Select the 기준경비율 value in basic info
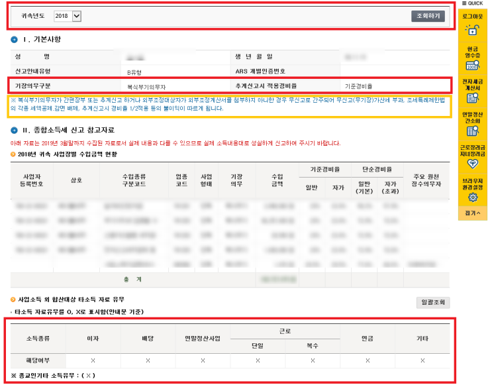Image resolution: width=492 pixels, height=385 pixels. pos(359,86)
